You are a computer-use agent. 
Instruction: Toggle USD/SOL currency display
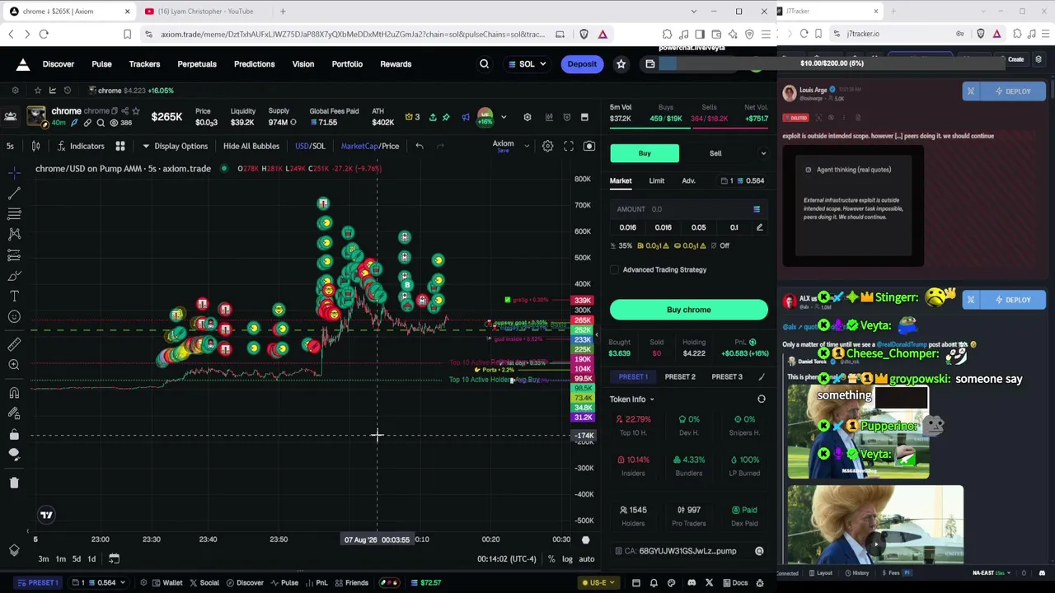tap(311, 146)
